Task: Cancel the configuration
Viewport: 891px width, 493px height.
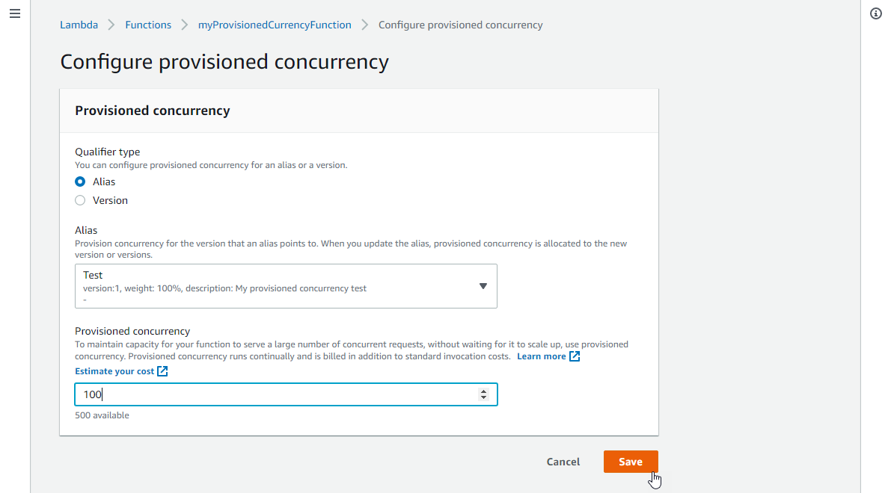Action: click(563, 462)
